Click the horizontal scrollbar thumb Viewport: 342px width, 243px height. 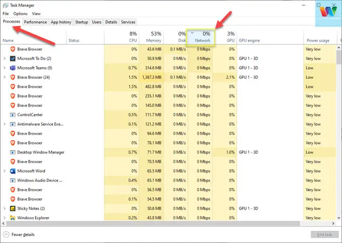point(153,224)
